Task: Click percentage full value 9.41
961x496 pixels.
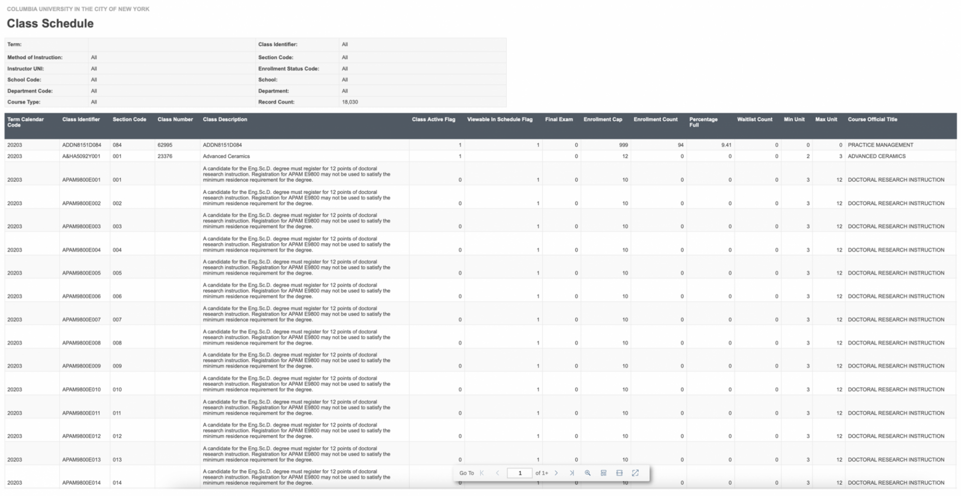Action: coord(726,145)
